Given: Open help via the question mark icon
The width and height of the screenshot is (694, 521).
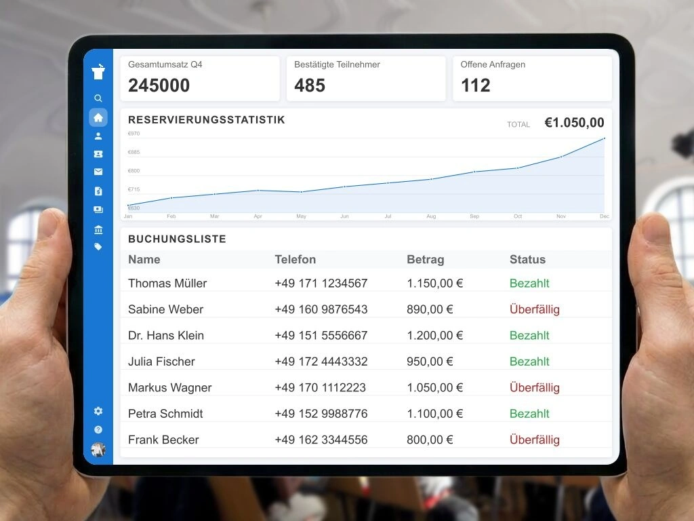Looking at the screenshot, I should (x=98, y=429).
